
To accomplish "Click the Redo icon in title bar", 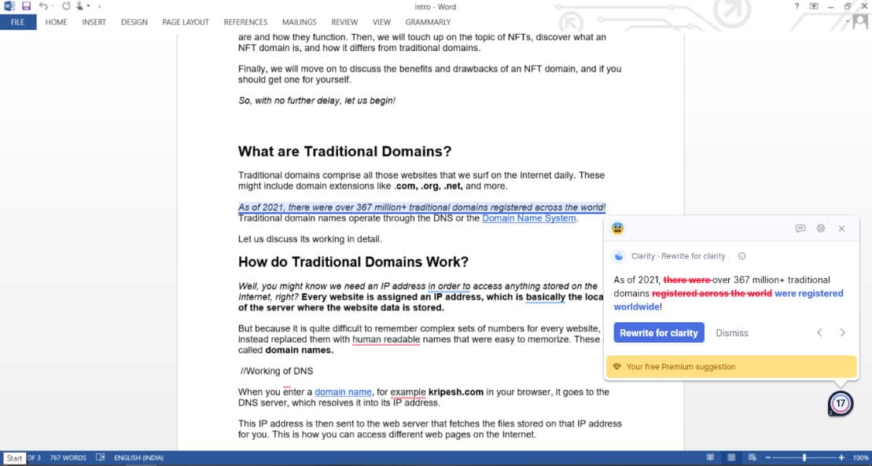I will [x=66, y=6].
